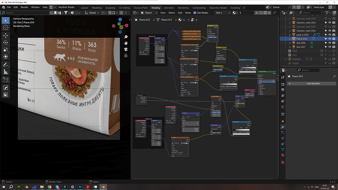Hide Sun.006 using its eye toggle
The height and width of the screenshot is (190, 338).
pos(330,43)
